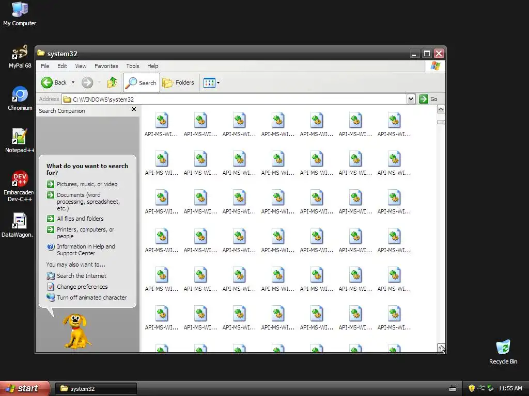The width and height of the screenshot is (529, 396).
Task: Open the Favorites menu
Action: click(x=106, y=66)
